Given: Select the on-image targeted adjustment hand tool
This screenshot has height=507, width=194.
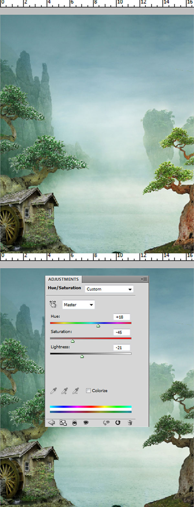Looking at the screenshot, I should click(53, 304).
